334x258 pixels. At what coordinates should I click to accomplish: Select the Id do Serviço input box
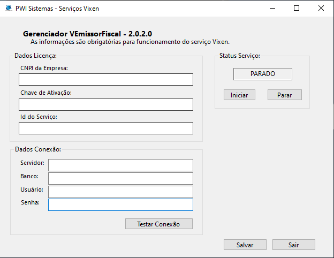point(105,128)
